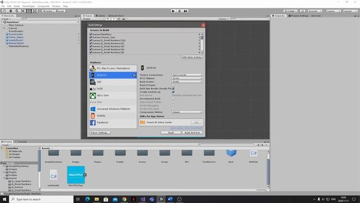Screen dimensions: 360x203
Task: Open the Account dropdown
Action: point(314,11)
